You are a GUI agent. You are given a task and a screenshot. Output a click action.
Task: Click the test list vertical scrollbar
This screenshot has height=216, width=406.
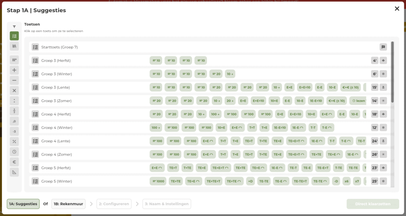pos(393,72)
